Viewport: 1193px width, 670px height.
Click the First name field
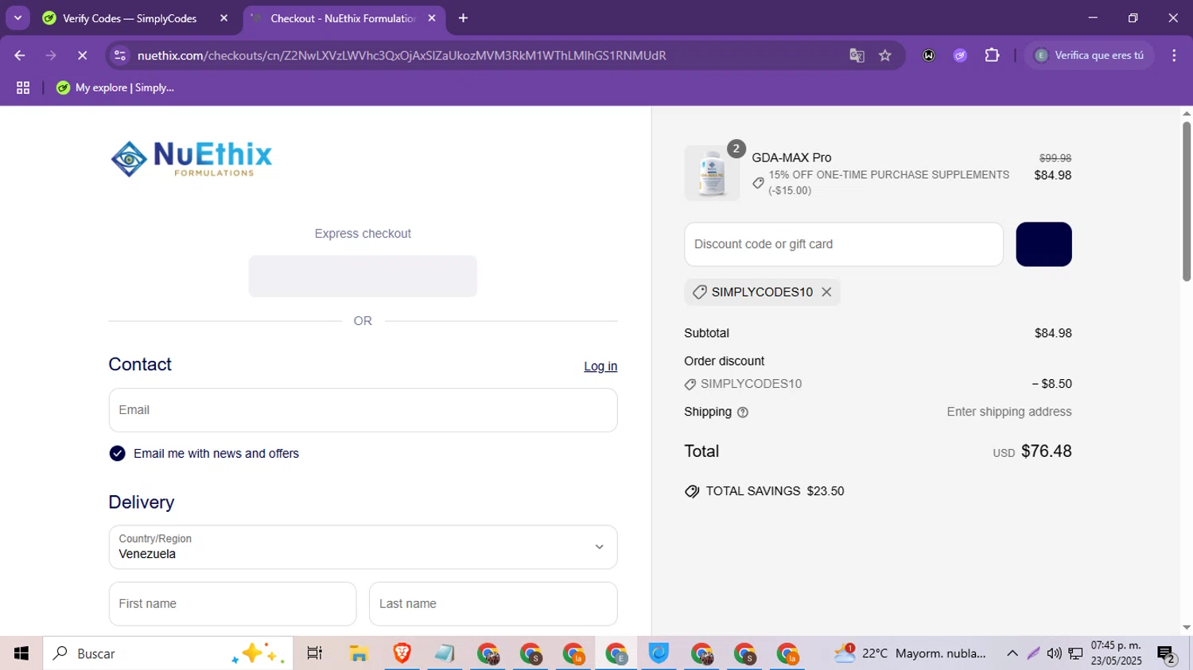232,604
